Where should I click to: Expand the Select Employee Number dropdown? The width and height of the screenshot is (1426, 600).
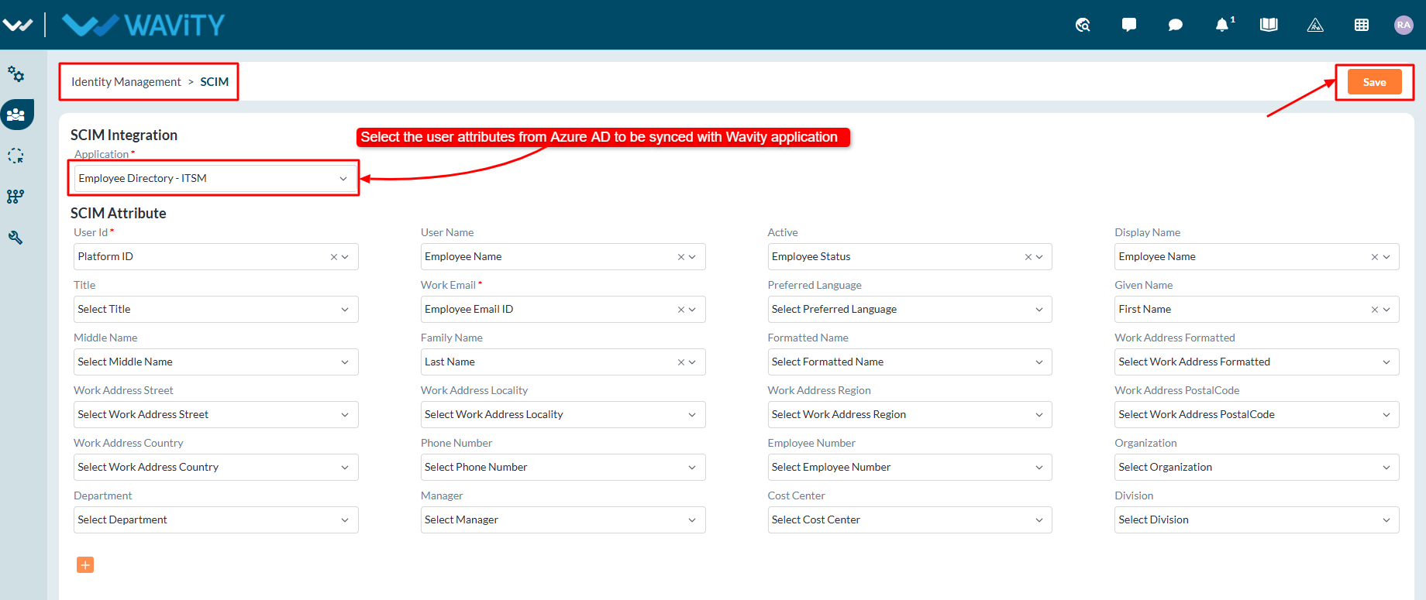(x=910, y=468)
